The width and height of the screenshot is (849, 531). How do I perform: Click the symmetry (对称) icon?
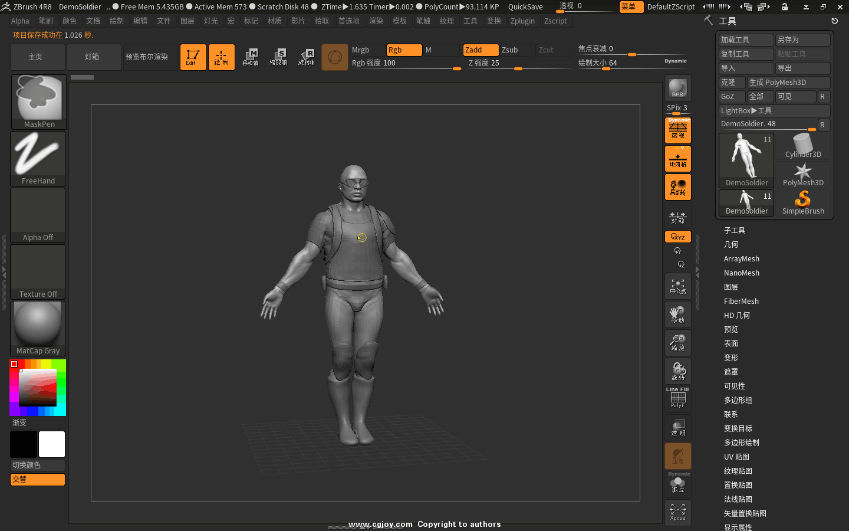coord(678,218)
